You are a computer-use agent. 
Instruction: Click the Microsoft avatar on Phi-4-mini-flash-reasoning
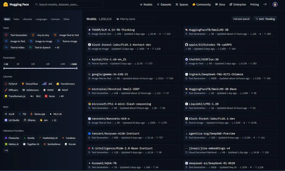coord(89,104)
